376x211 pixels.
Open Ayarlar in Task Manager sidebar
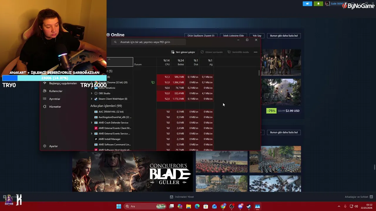[53, 146]
